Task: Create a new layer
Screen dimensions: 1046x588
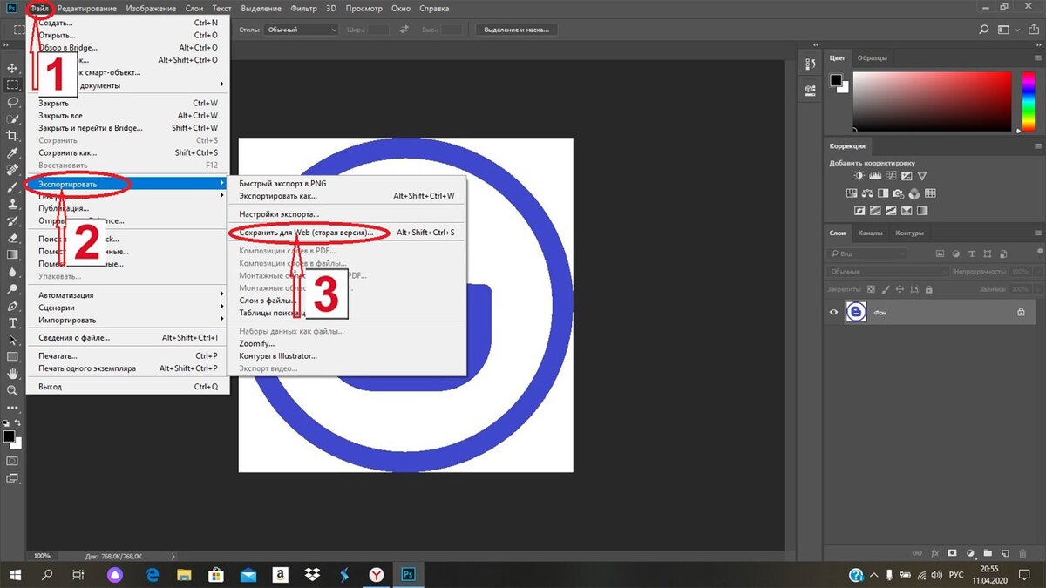Action: pos(1003,553)
